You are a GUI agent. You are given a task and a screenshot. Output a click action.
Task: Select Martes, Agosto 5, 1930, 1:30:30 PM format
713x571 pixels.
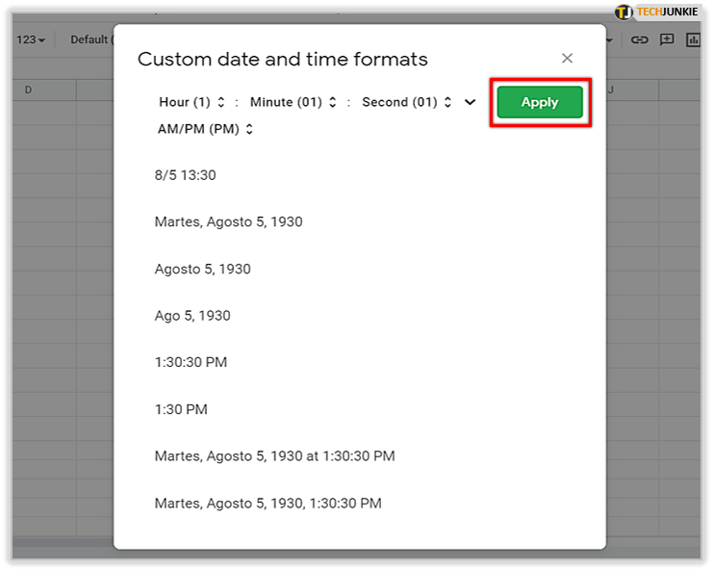coord(267,503)
